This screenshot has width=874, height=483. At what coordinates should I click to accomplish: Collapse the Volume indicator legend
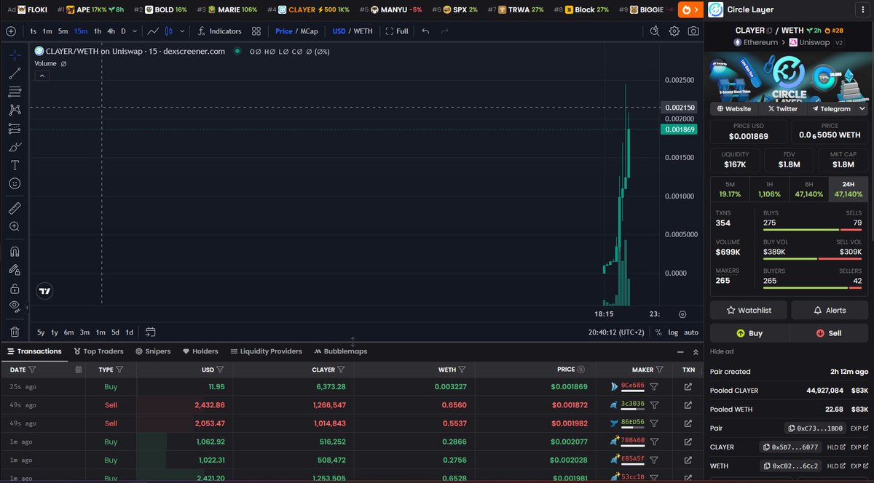(x=42, y=76)
